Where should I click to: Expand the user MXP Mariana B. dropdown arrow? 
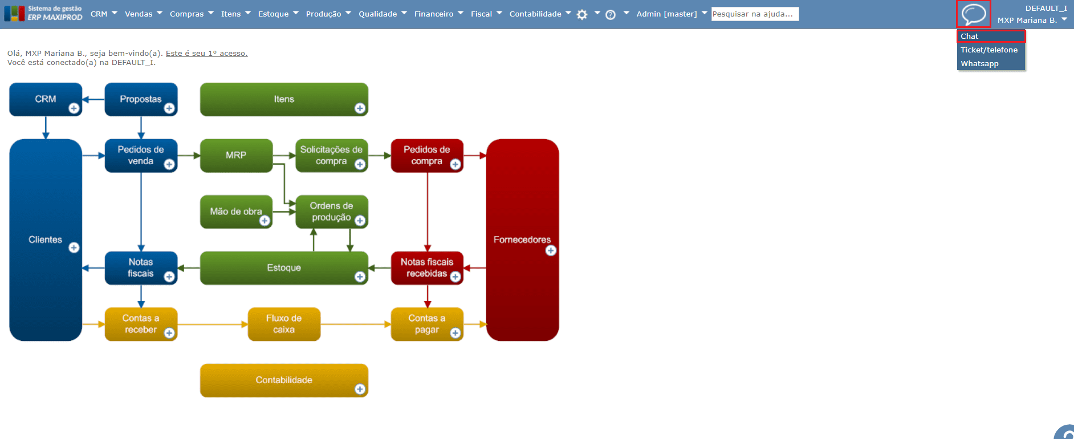1064,19
